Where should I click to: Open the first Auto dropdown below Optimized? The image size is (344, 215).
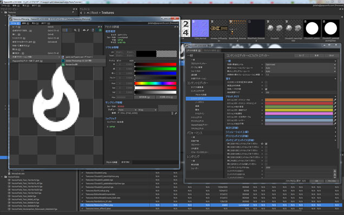point(300,68)
